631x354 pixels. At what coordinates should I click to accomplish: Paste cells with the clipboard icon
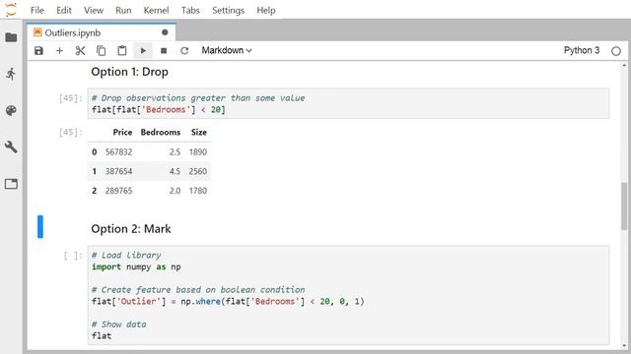pos(122,50)
